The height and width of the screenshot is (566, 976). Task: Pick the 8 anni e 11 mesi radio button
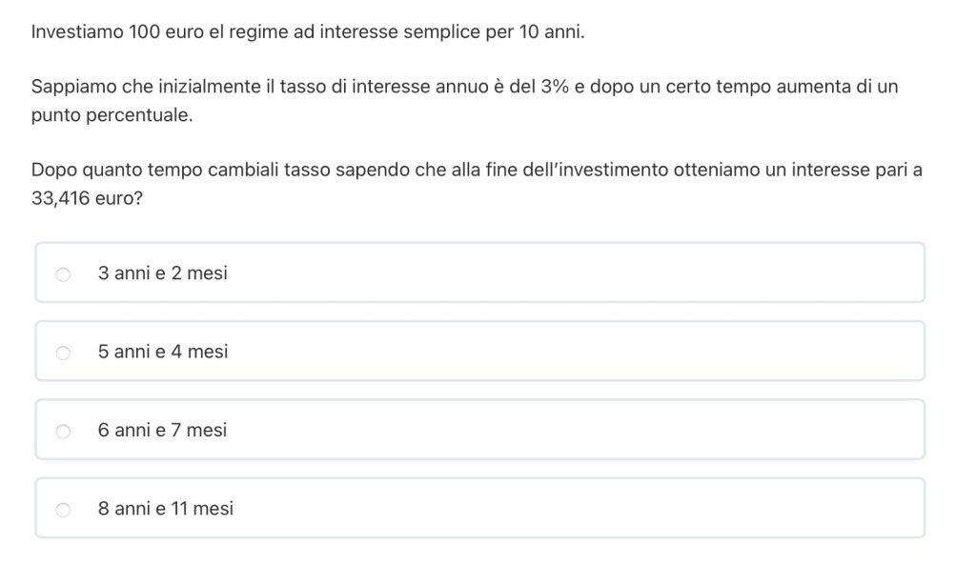[63, 510]
